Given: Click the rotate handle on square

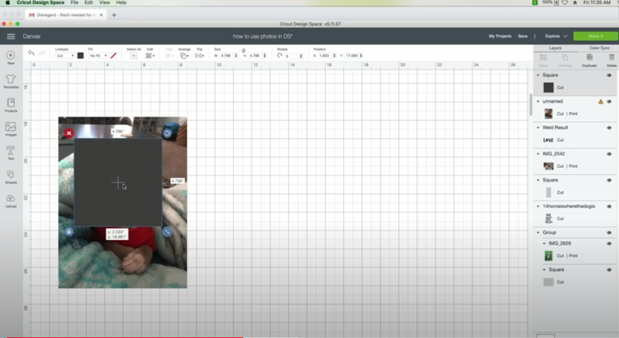Looking at the screenshot, I should [167, 133].
